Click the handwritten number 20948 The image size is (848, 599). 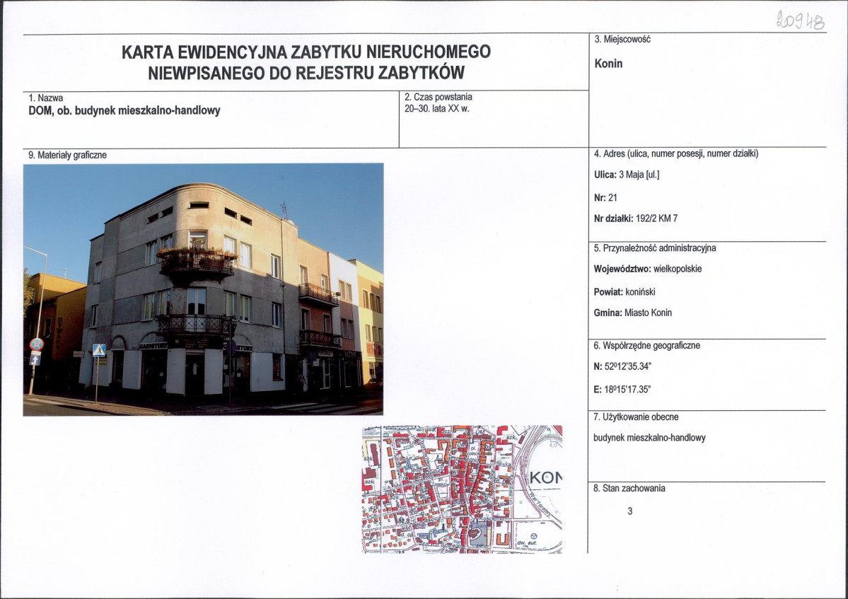tap(801, 21)
